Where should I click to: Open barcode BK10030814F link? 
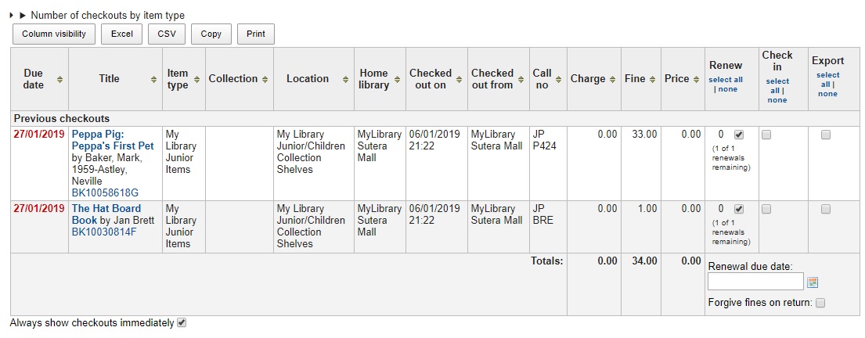(104, 232)
